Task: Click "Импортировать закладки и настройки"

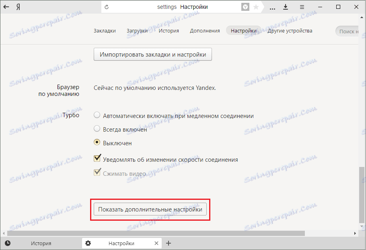Action: coord(152,54)
